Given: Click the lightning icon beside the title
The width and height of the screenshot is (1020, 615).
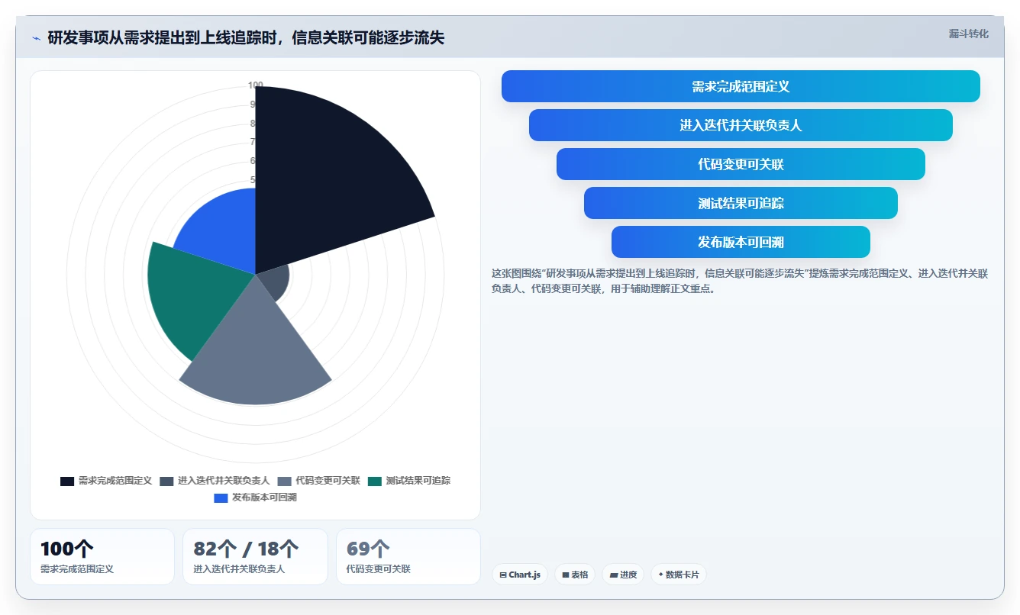Looking at the screenshot, I should 37,38.
